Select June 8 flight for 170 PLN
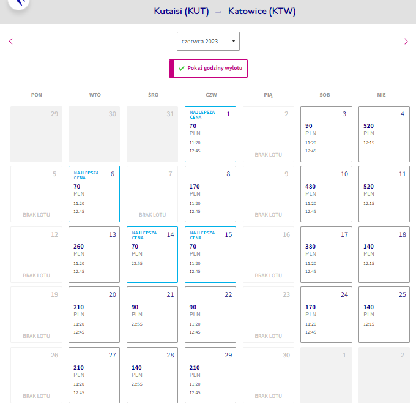This screenshot has height=404, width=416. pos(210,194)
